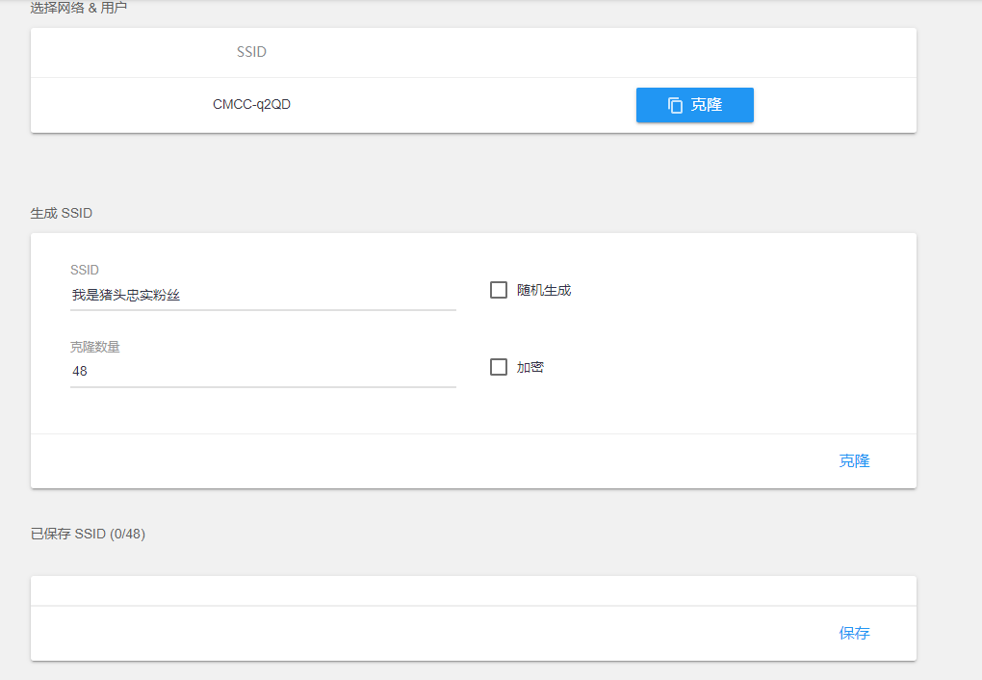Click the copy icon on the blue 克隆 button
The image size is (982, 680).
(676, 105)
